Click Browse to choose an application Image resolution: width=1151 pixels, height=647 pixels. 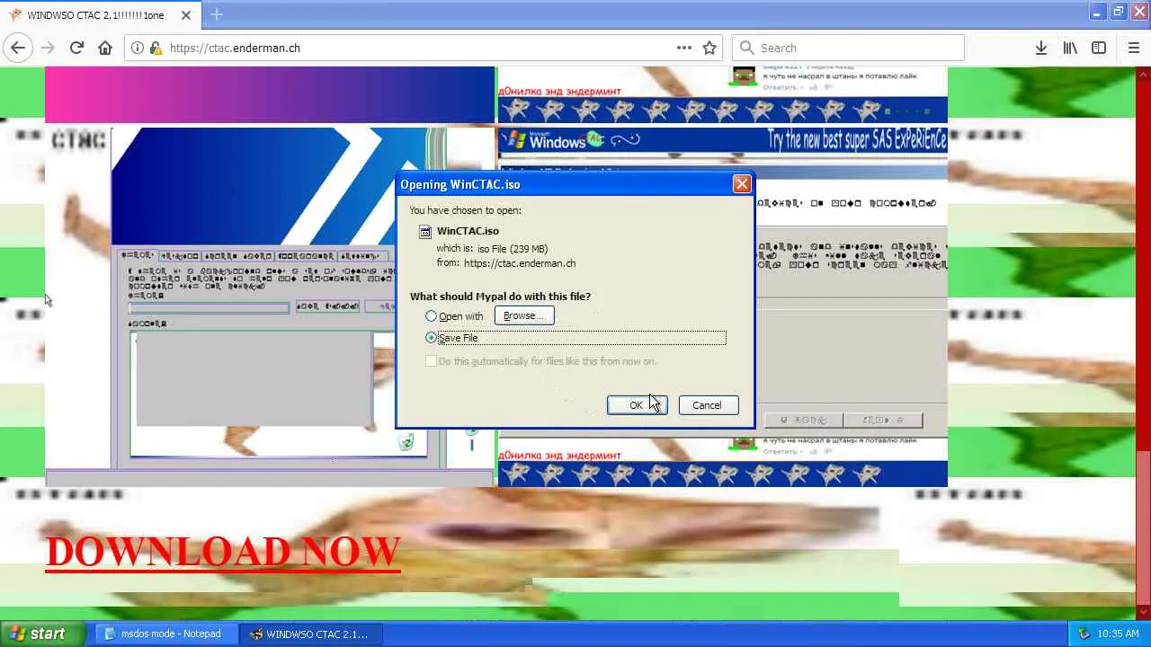[524, 315]
